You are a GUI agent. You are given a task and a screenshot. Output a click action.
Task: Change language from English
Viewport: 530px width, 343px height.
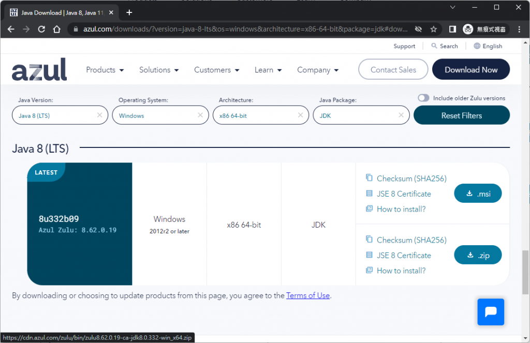point(492,46)
